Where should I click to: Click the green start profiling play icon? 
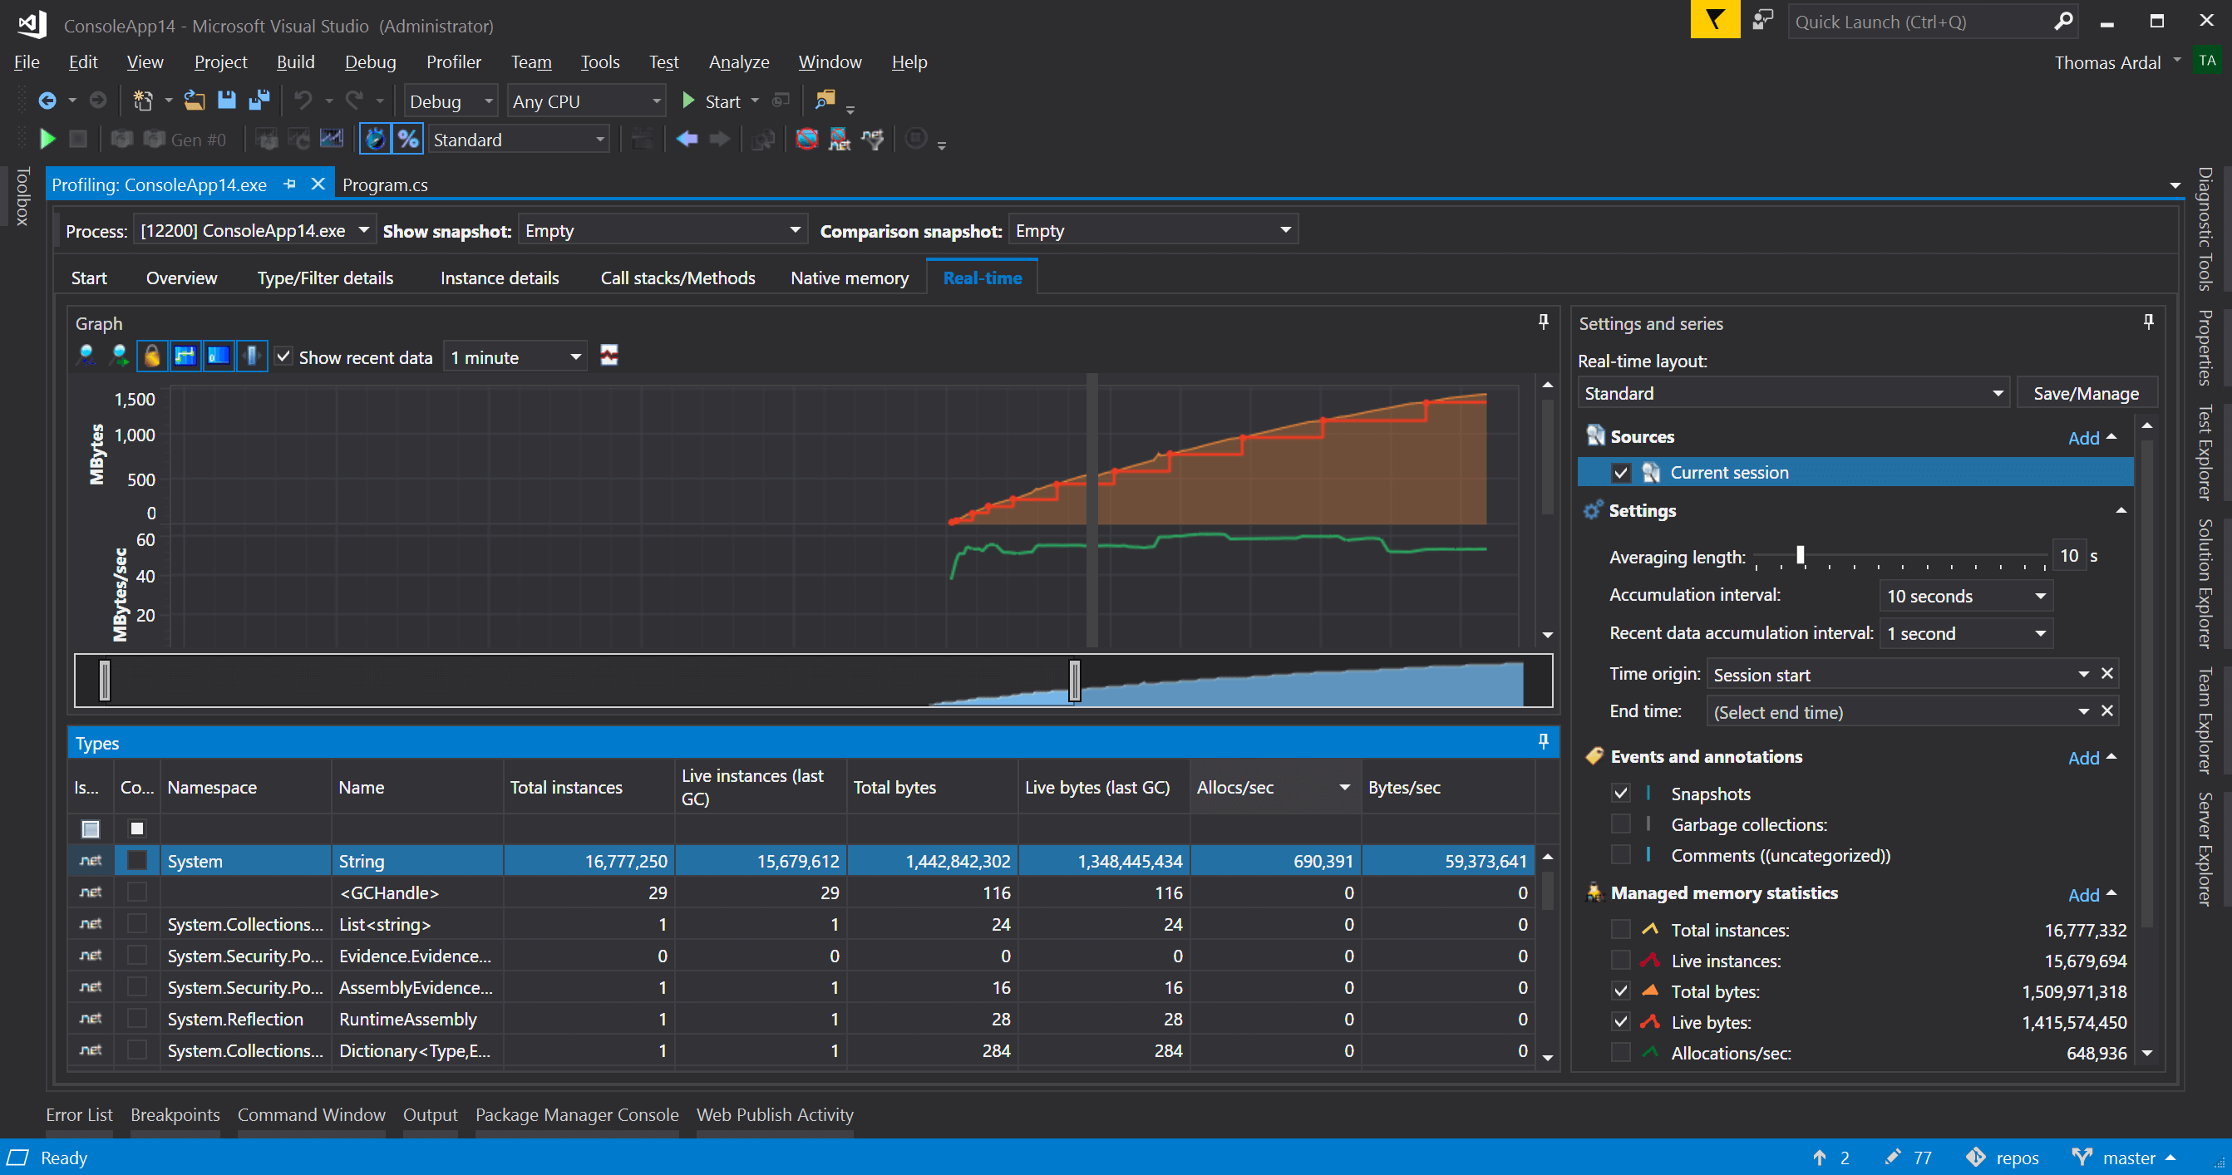click(x=47, y=140)
